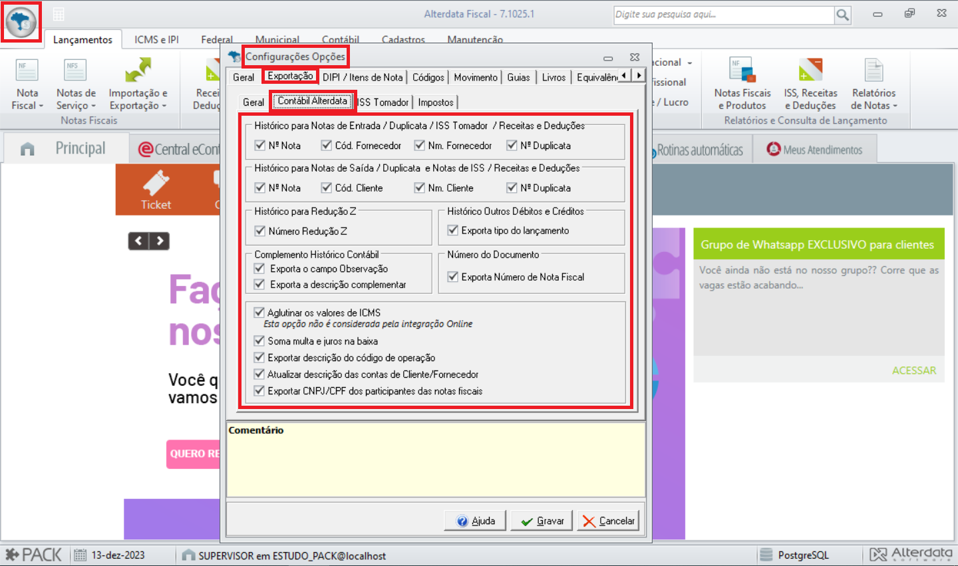Click the house icon next to SUPERVISOR
Screen dimensions: 958x566
click(x=188, y=555)
